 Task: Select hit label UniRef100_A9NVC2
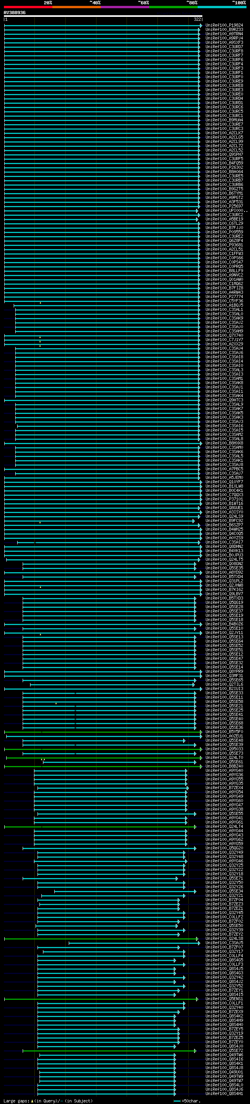(224, 275)
